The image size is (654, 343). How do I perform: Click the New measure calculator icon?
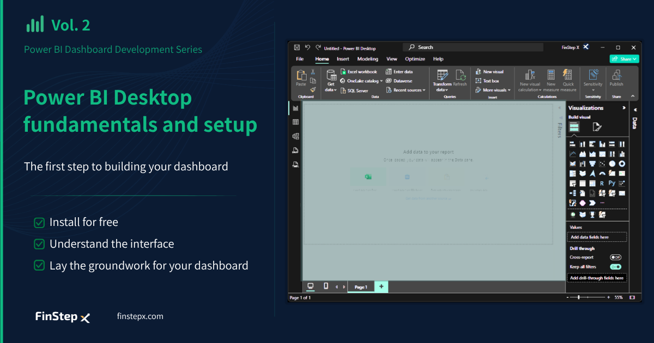tap(551, 75)
